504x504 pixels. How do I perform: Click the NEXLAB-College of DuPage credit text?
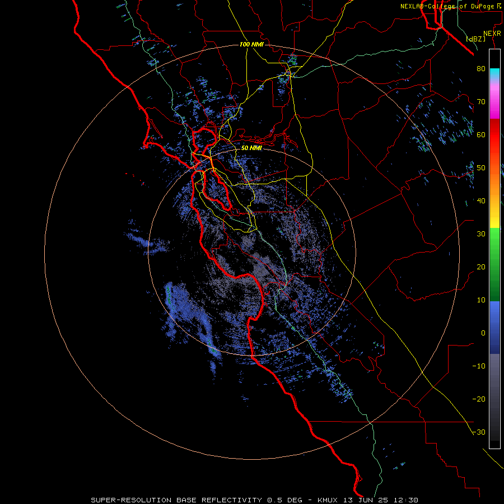click(450, 6)
